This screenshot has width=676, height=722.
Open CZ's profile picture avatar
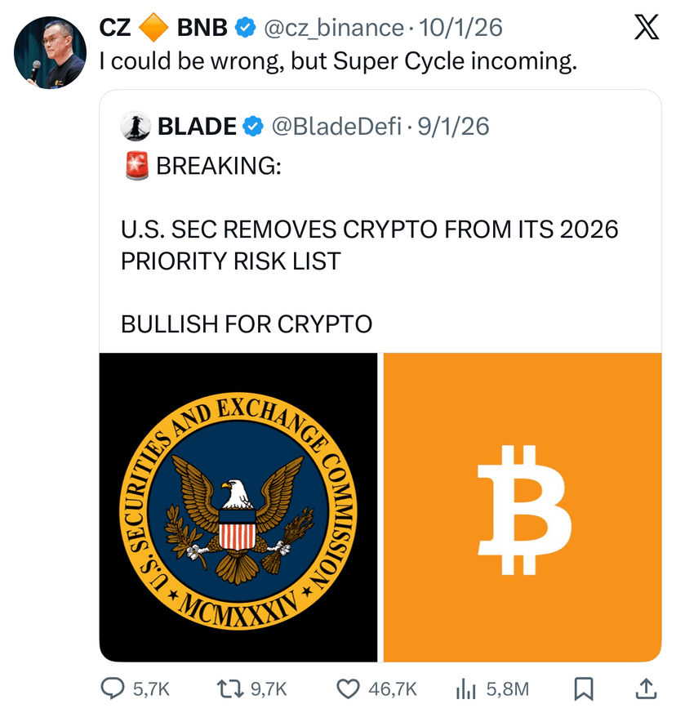(51, 52)
